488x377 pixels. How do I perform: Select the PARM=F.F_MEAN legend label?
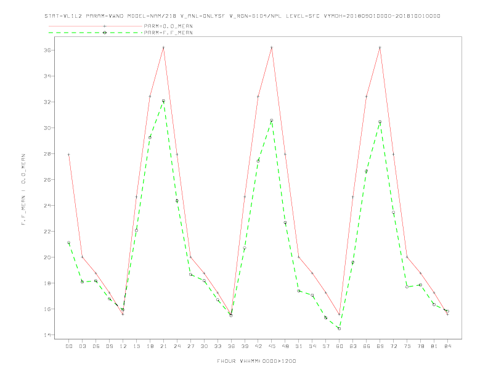point(168,33)
